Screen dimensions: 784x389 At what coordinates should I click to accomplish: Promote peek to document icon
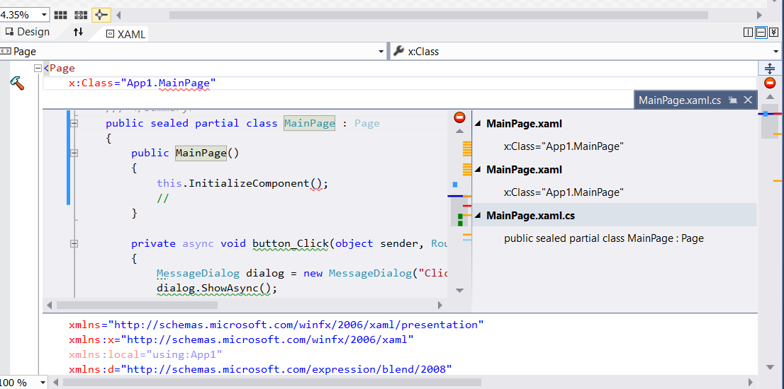(x=733, y=100)
